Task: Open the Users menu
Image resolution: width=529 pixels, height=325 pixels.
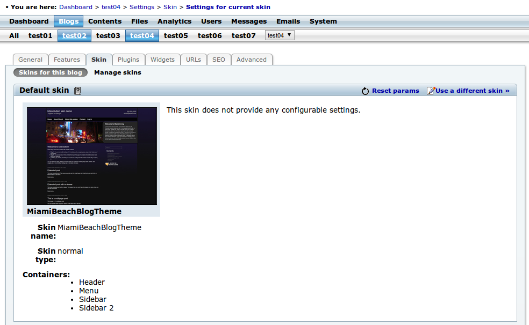Action: pyautogui.click(x=211, y=21)
